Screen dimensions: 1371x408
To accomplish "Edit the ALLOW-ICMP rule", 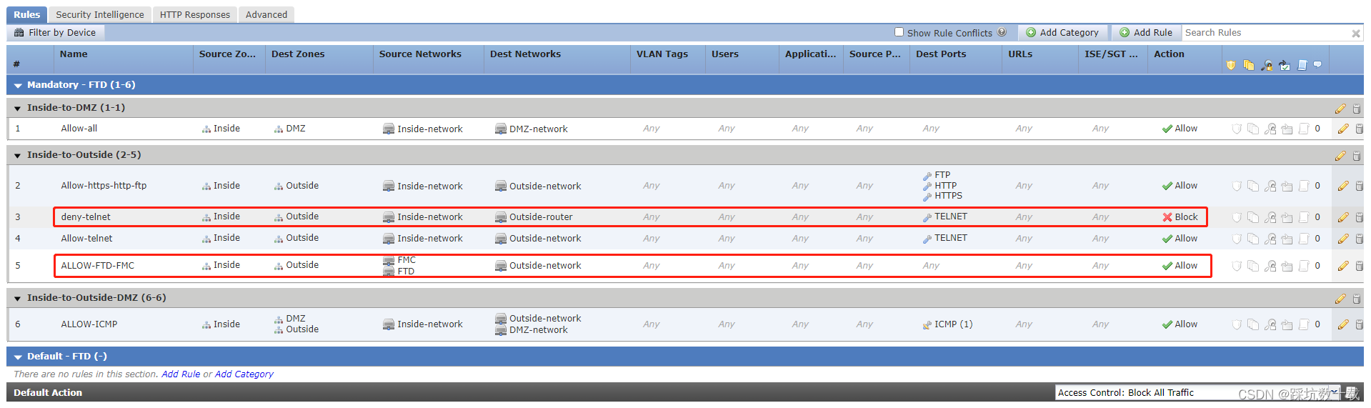I will [1343, 324].
